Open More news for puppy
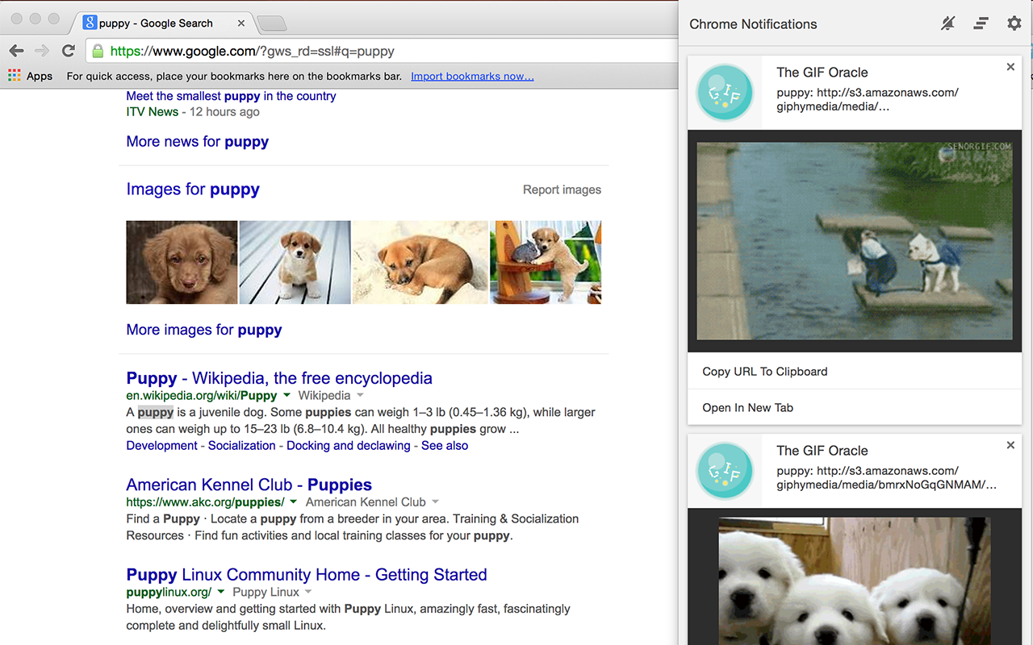1033x645 pixels. [x=197, y=141]
